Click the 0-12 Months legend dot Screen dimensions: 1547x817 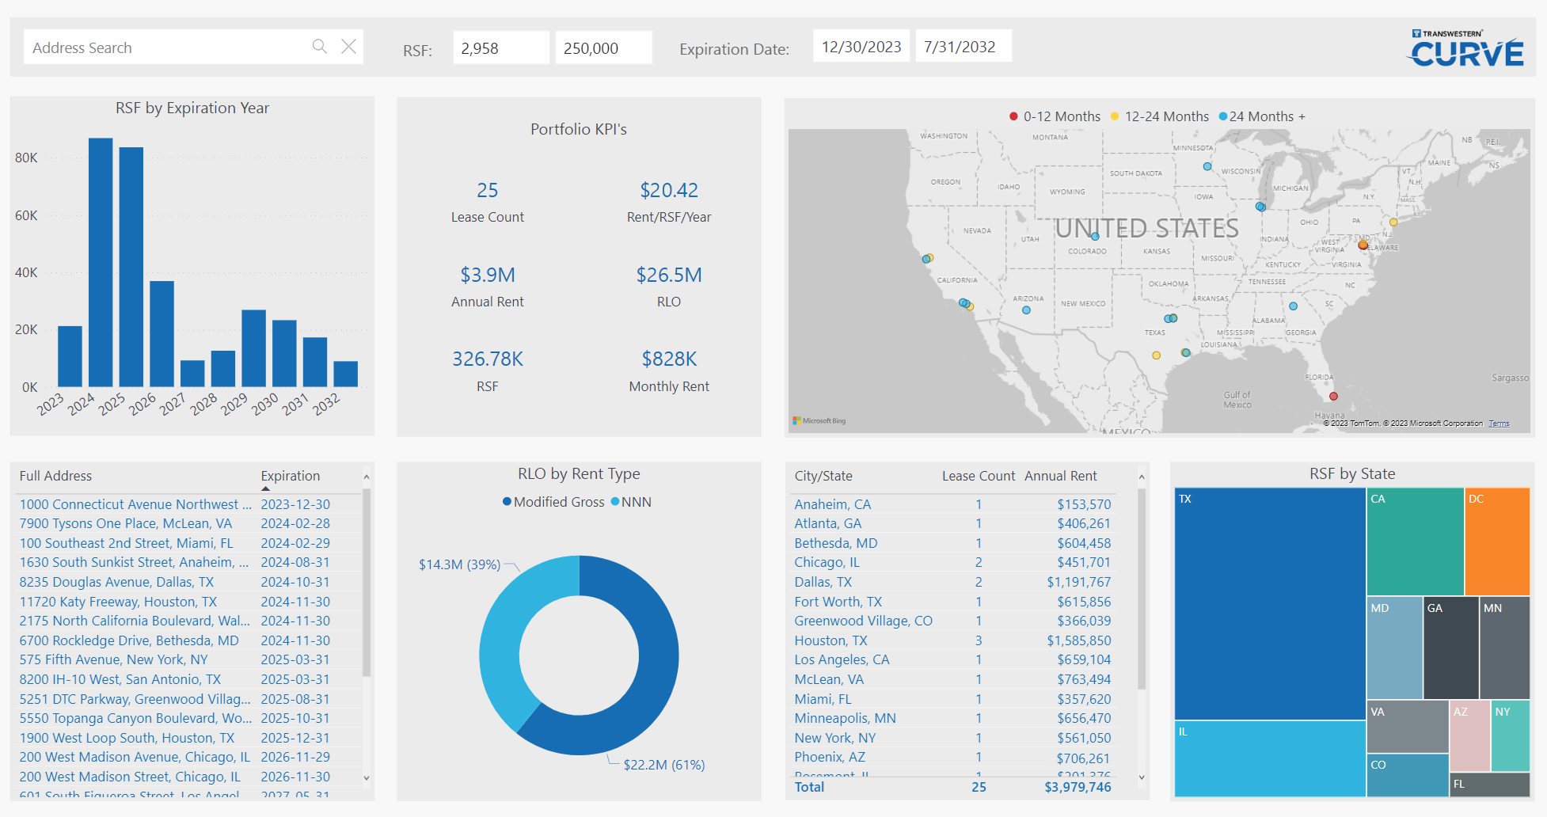(x=1013, y=116)
